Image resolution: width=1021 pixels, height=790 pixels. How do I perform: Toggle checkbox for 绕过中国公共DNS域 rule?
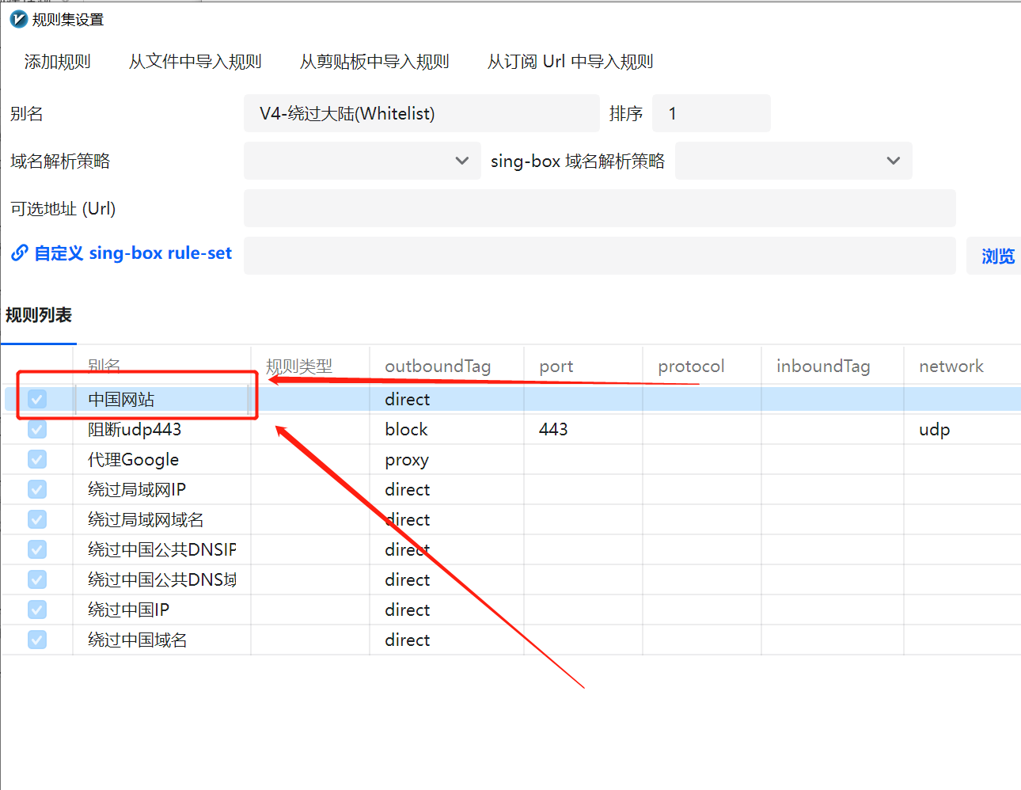pyautogui.click(x=37, y=579)
